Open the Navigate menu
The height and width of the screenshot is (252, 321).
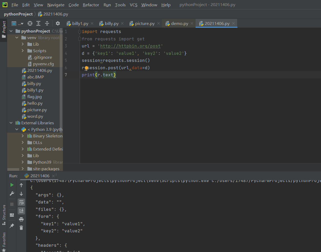pos(56,5)
